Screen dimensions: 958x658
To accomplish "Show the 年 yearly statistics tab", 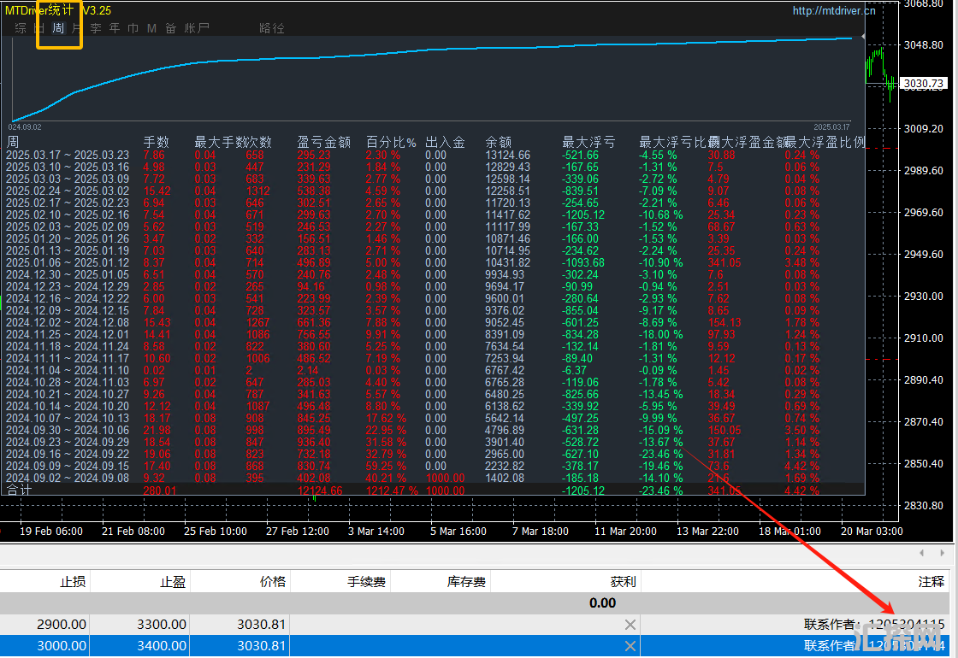I will coord(115,28).
